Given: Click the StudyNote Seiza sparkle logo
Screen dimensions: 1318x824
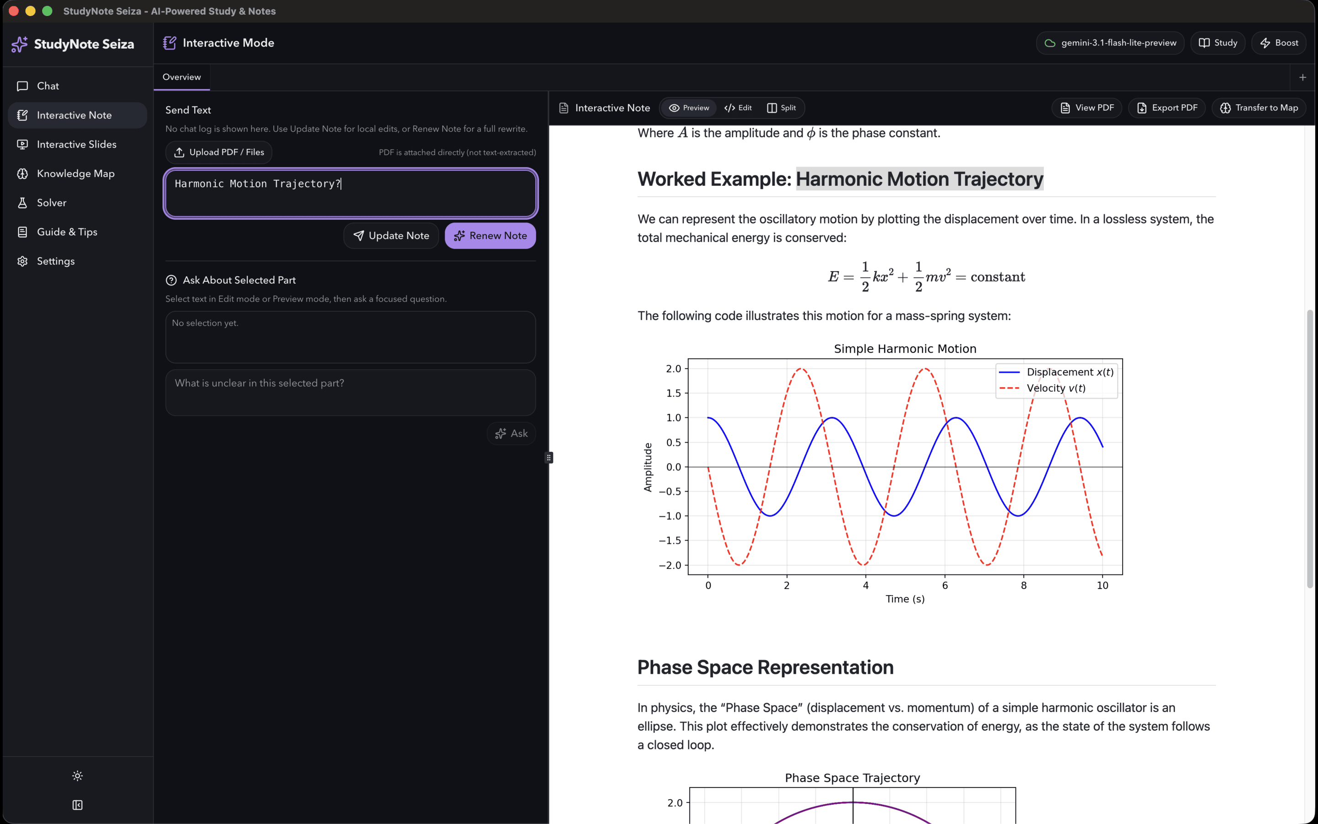Looking at the screenshot, I should [x=19, y=44].
